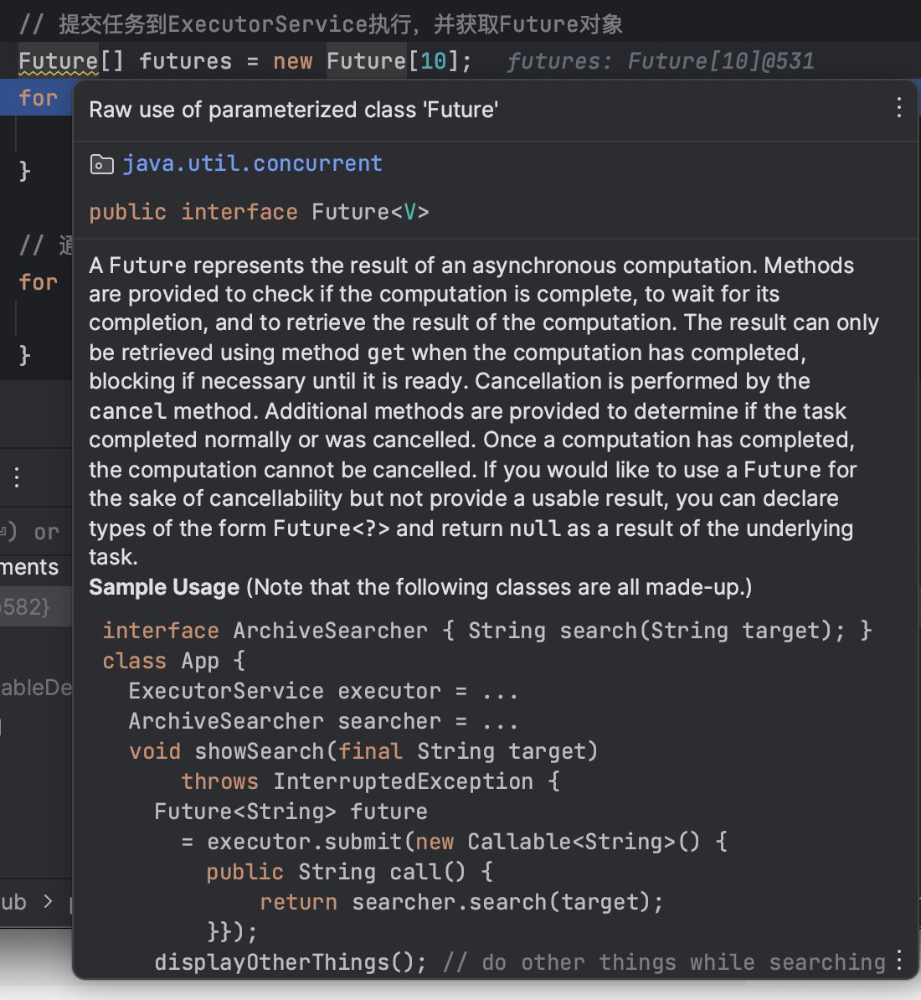Click the underlined Future type in the declaration
Viewport: 921px width, 1000px height.
point(58,61)
